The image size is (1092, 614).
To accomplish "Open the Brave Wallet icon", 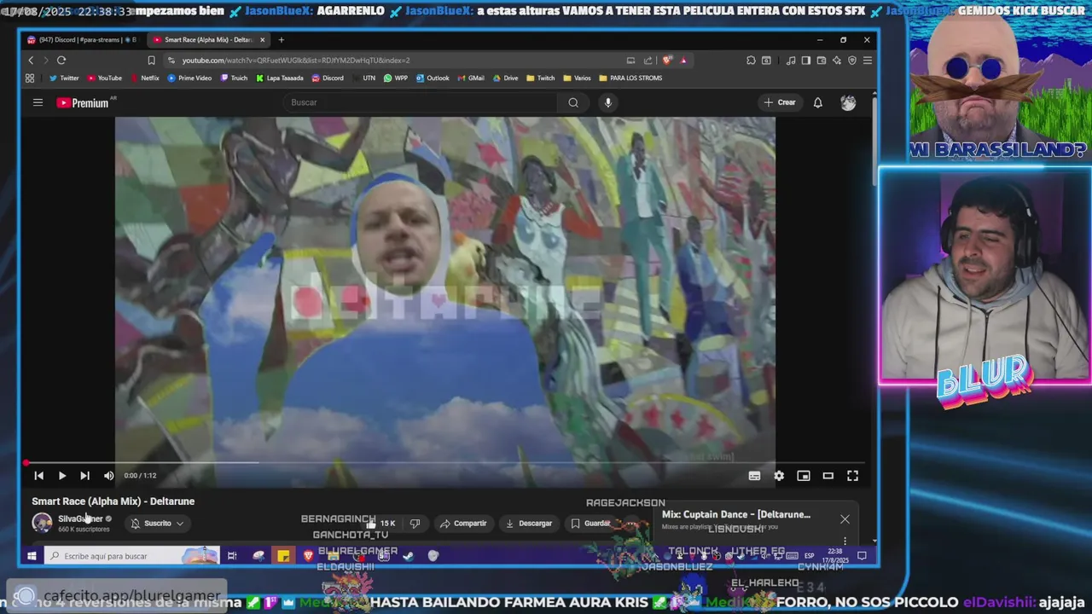I will point(822,61).
